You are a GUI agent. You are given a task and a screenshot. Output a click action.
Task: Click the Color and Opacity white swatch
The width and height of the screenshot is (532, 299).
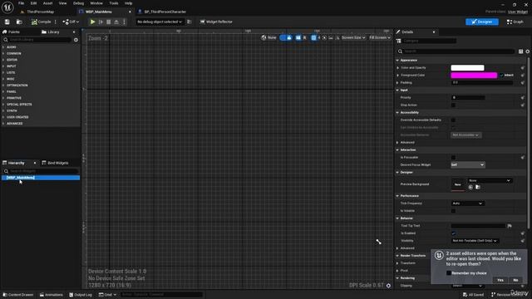pyautogui.click(x=467, y=68)
